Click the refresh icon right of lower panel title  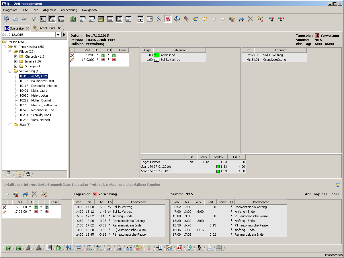pyautogui.click(x=338, y=185)
